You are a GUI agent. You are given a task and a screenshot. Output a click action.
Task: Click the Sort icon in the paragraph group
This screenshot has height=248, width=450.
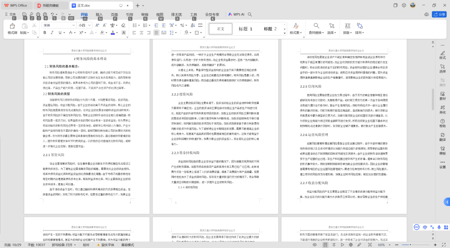tap(193, 25)
